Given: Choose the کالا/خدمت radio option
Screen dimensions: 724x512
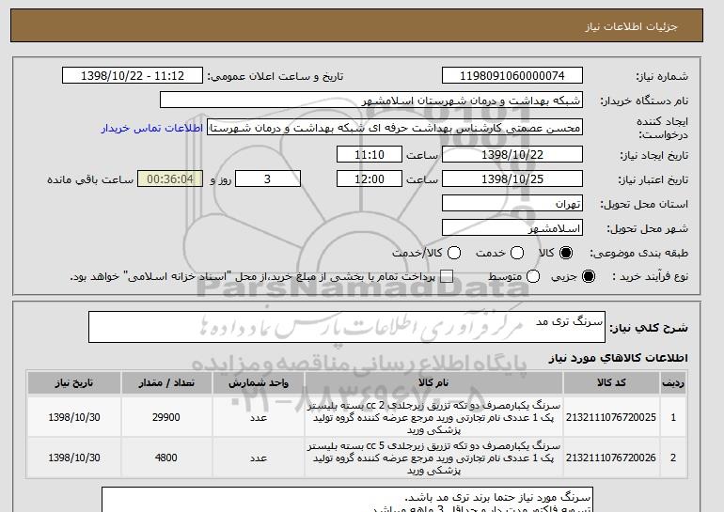Looking at the screenshot, I should 454,253.
